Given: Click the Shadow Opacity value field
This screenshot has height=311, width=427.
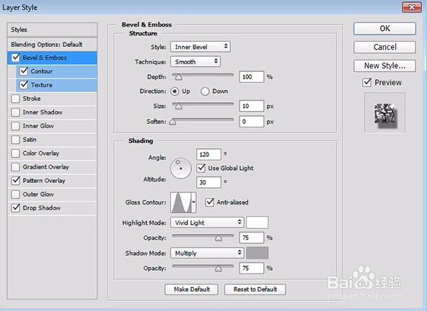Looking at the screenshot, I should (x=252, y=269).
